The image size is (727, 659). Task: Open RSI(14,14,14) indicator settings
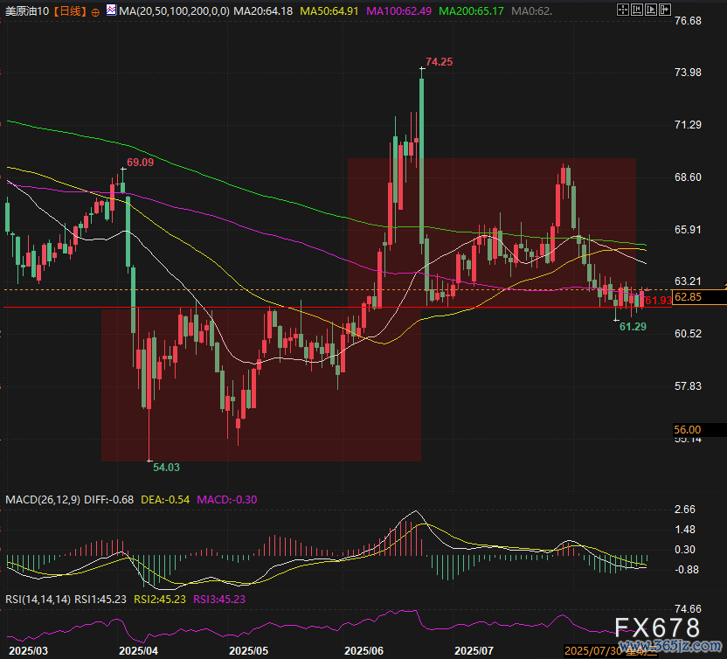pyautogui.click(x=37, y=599)
